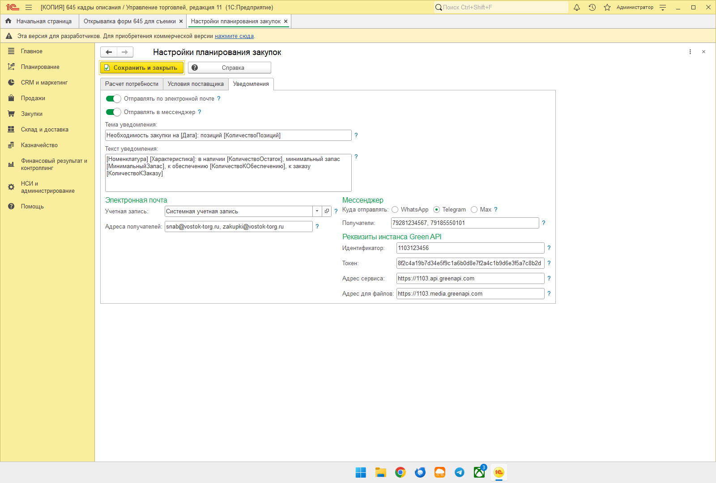The image size is (716, 483).
Task: Select the Max messenger radio option
Action: [x=474, y=209]
